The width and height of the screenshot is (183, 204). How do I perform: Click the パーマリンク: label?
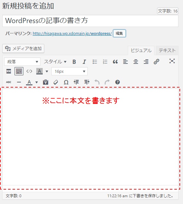(19, 34)
